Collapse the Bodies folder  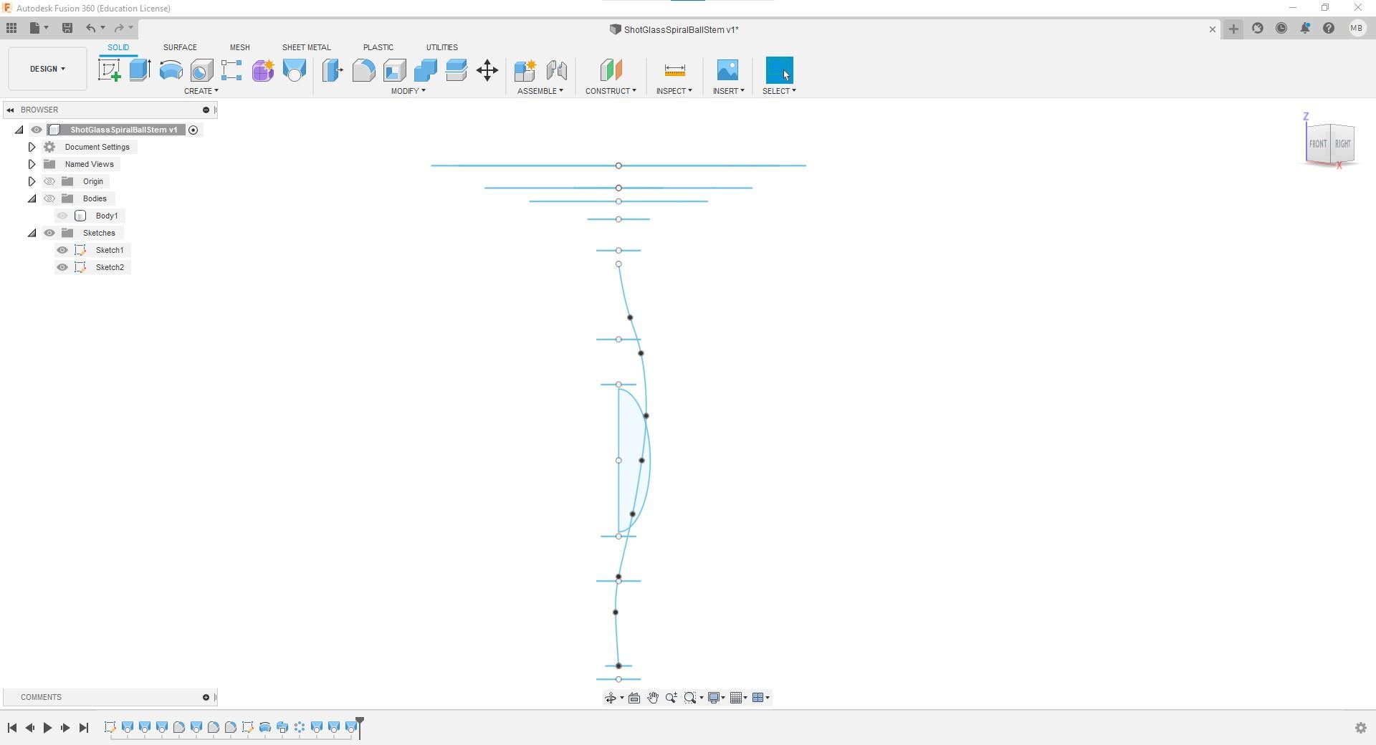pos(32,198)
